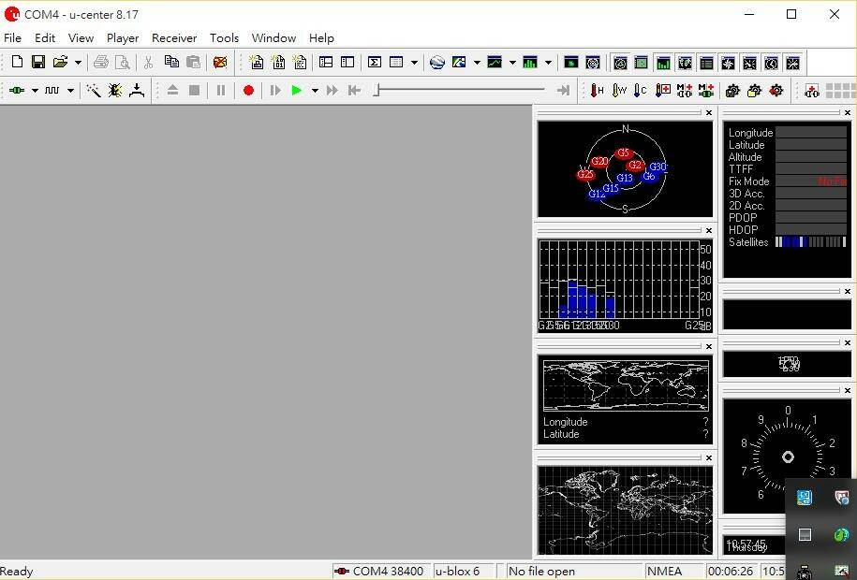
Task: Open the Binary Console view icon
Action: 278,63
